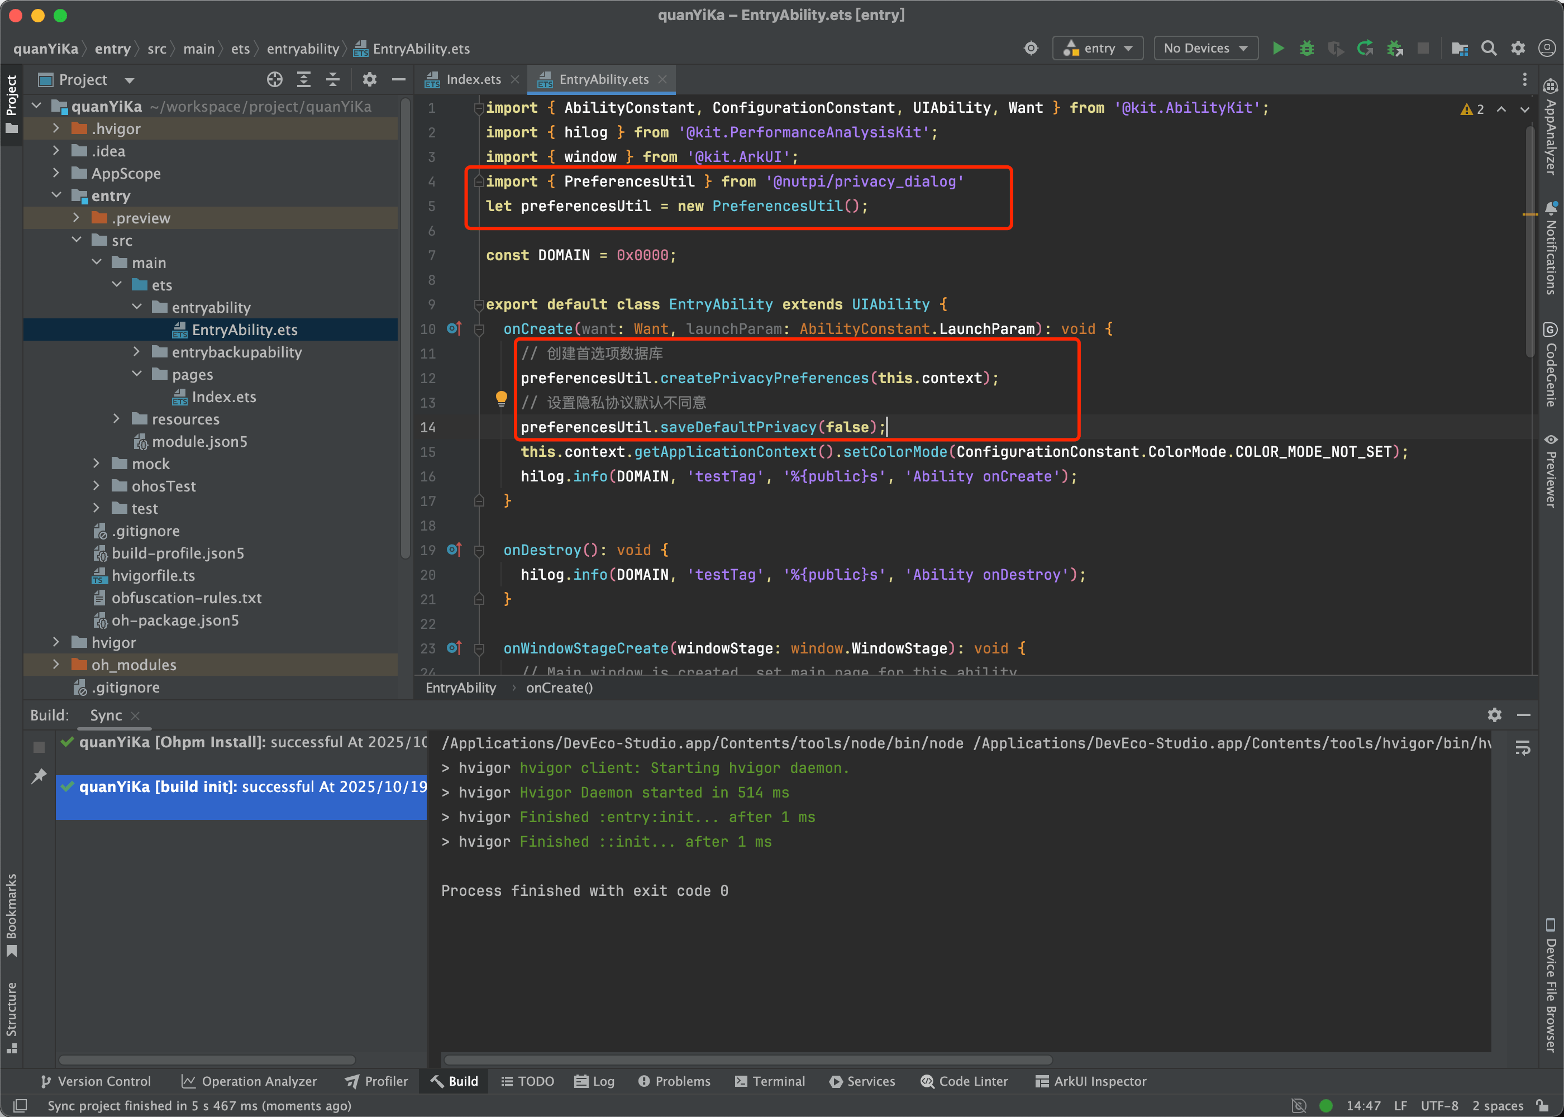Switch to the Index.ets editor tab
Image resolution: width=1564 pixels, height=1117 pixels.
[x=473, y=80]
